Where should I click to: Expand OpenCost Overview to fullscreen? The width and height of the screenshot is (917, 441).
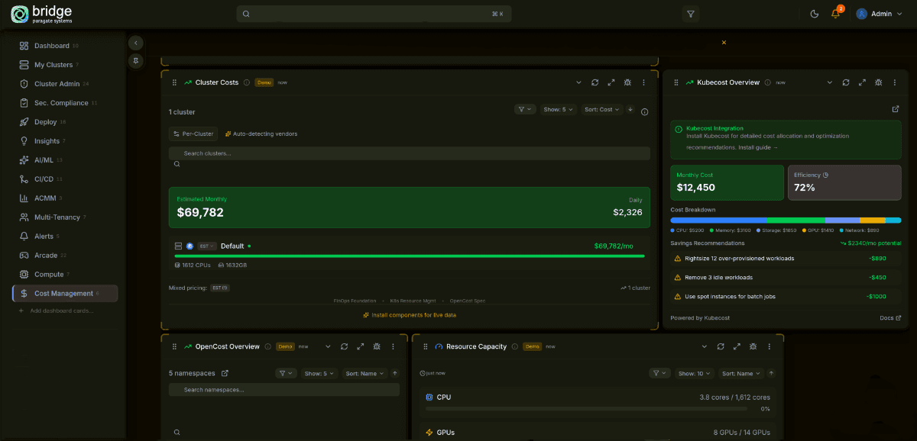361,346
